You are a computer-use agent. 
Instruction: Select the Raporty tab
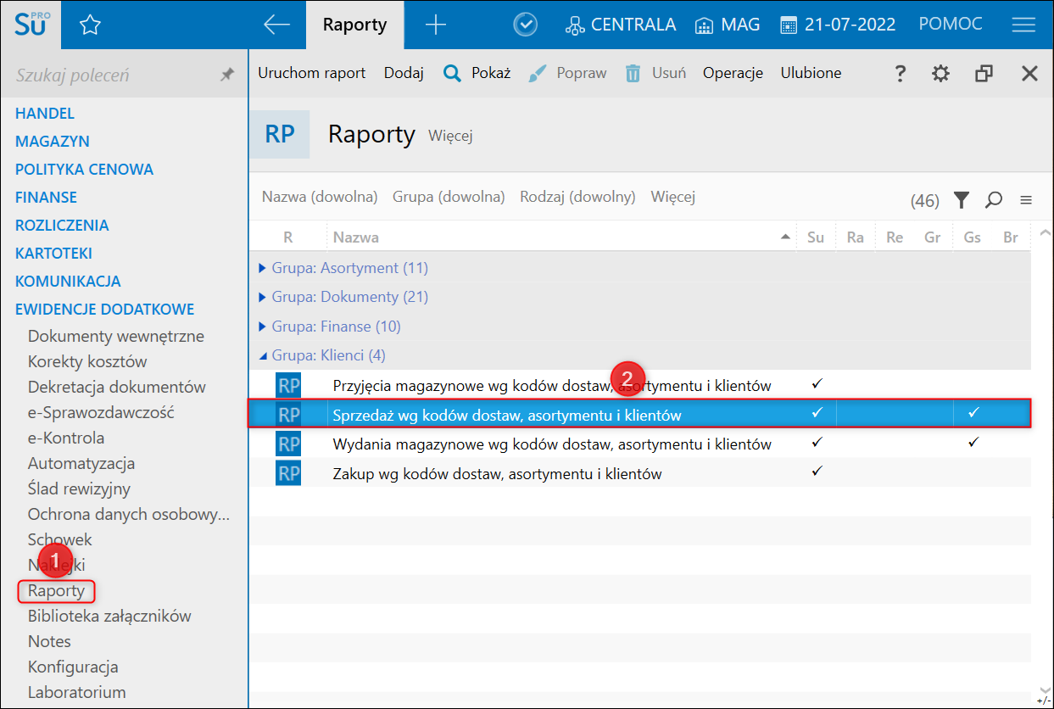[x=354, y=25]
